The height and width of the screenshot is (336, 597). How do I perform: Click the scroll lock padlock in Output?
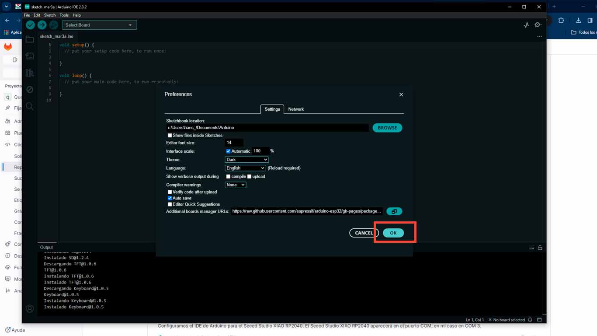[x=540, y=248]
